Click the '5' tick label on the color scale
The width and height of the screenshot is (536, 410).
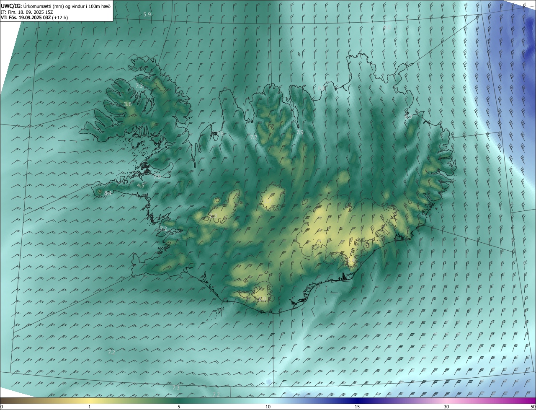179,407
